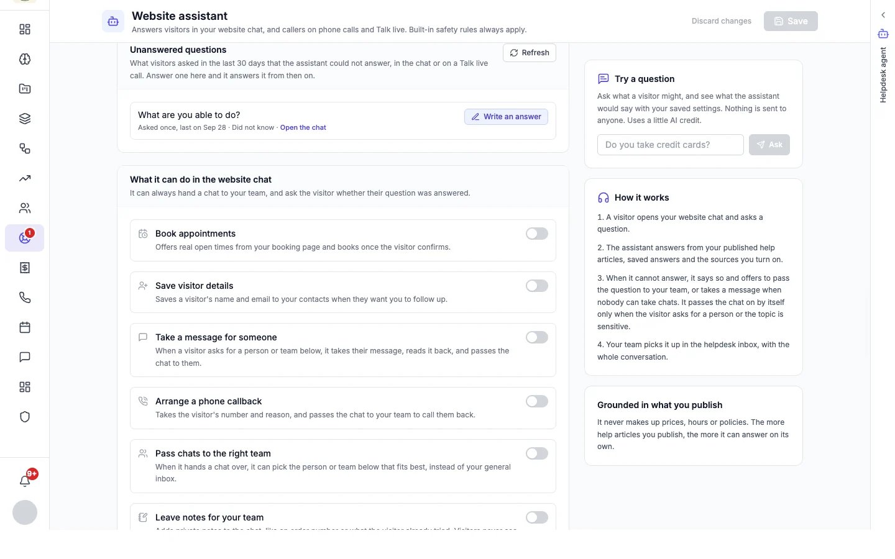
Task: Click the 'Grounded in what you publish' heading
Action: [659, 405]
